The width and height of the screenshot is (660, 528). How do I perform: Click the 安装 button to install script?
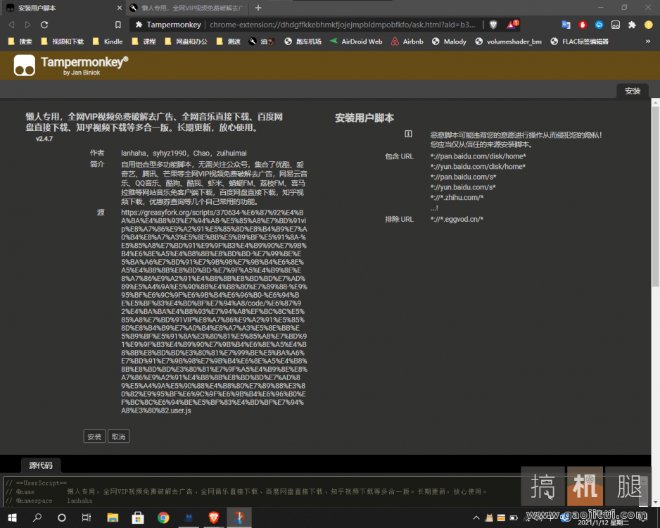point(94,436)
